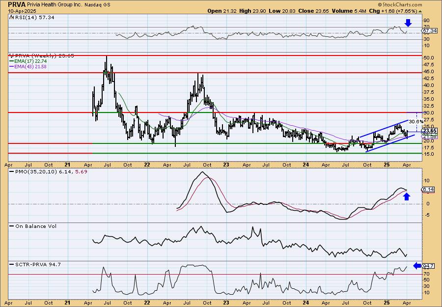The width and height of the screenshot is (442, 307).
Task: Click the 35.0 price axis label
Action: pos(428,99)
